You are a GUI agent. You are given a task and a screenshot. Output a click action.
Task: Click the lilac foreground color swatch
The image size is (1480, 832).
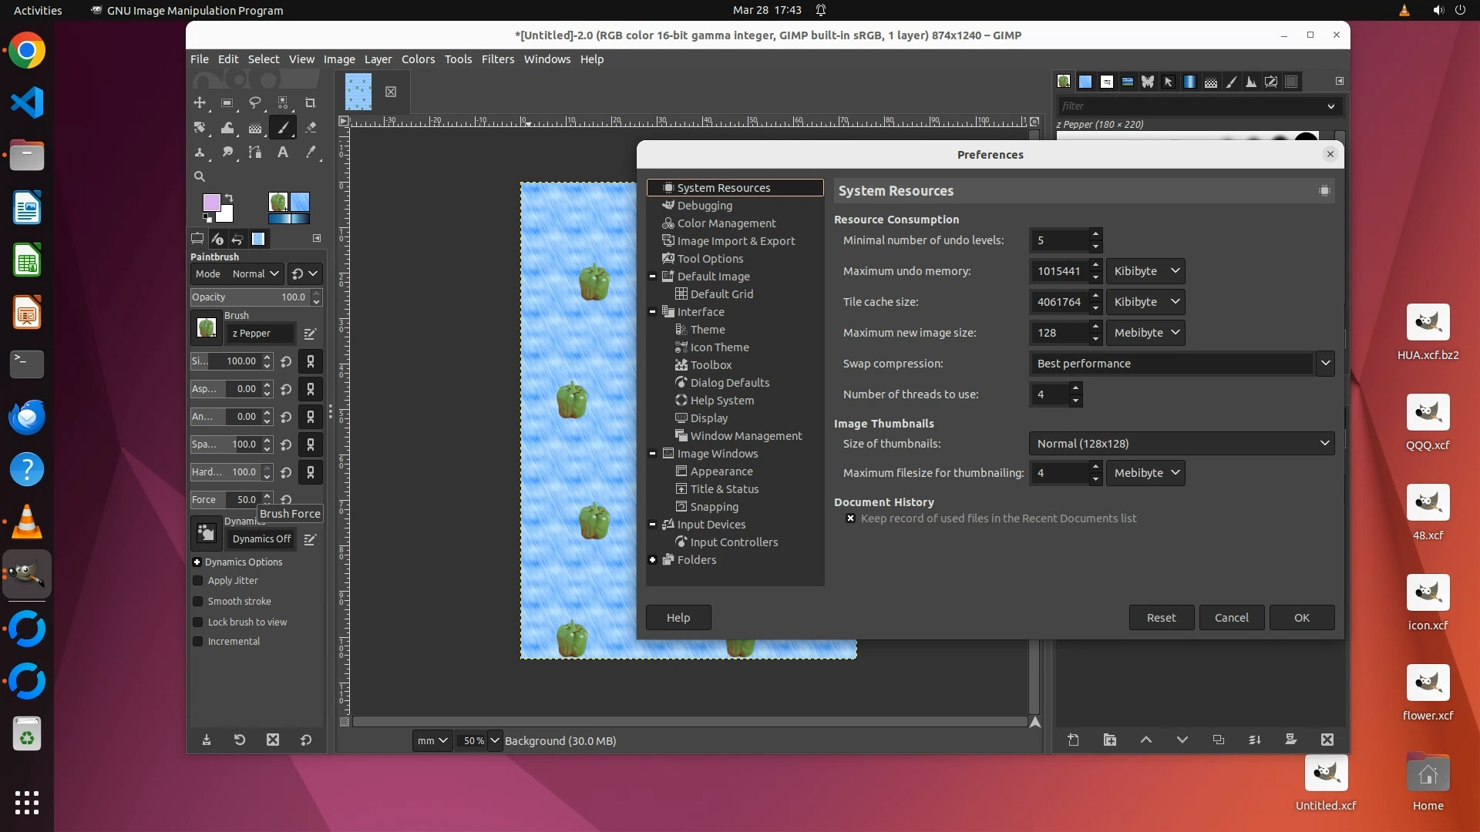210,202
